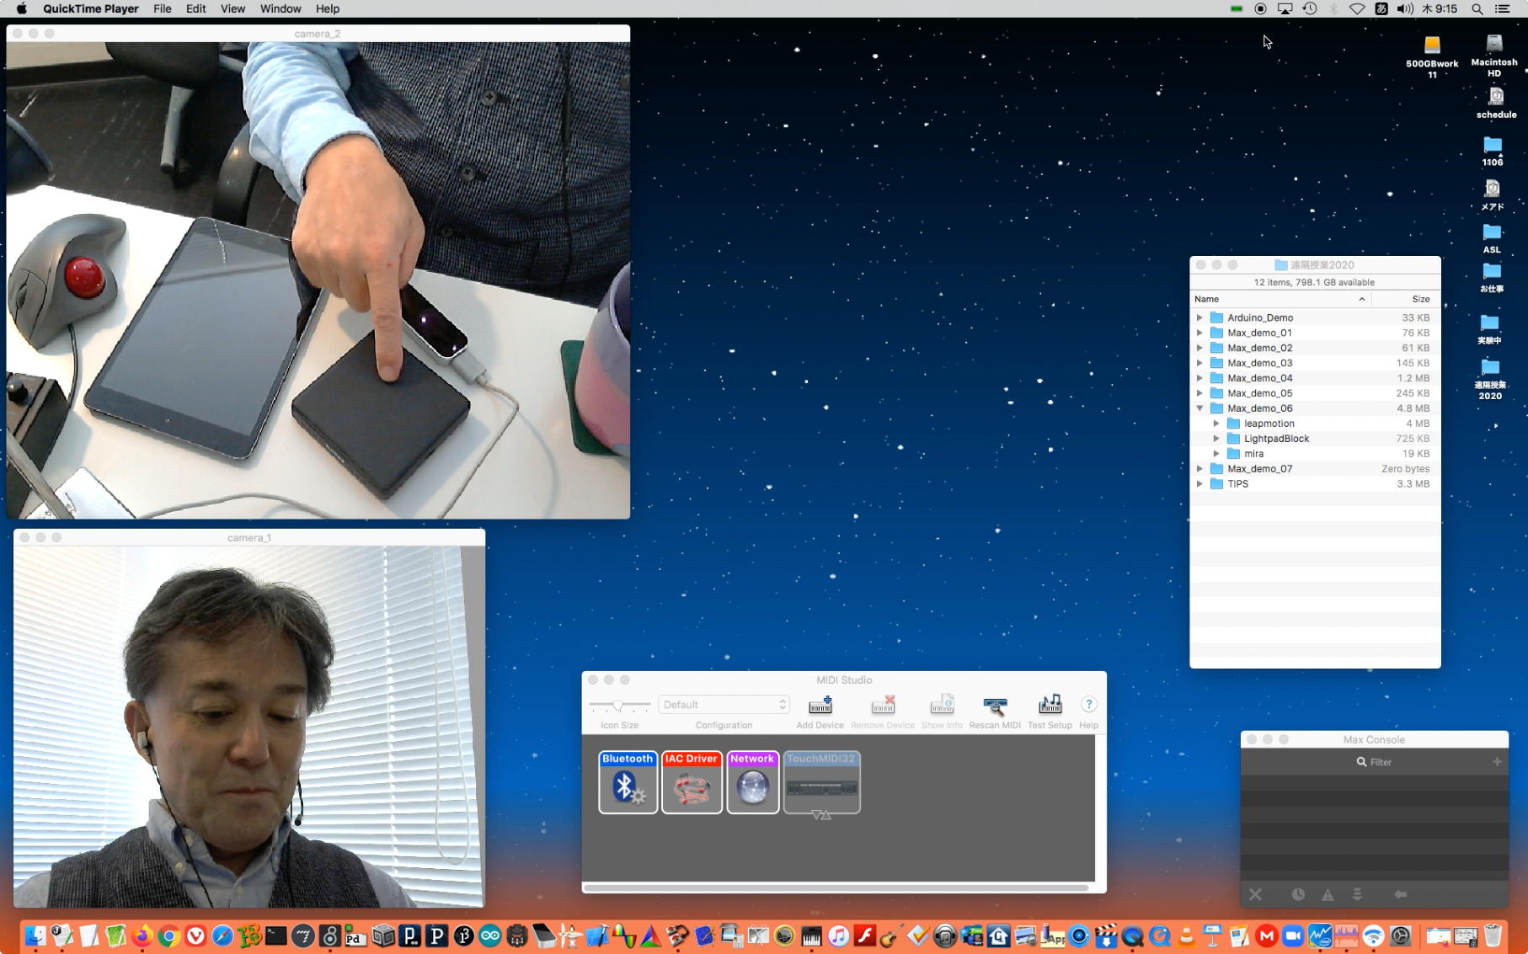Open VLC from the Dock
This screenshot has width=1528, height=954.
(x=1186, y=935)
